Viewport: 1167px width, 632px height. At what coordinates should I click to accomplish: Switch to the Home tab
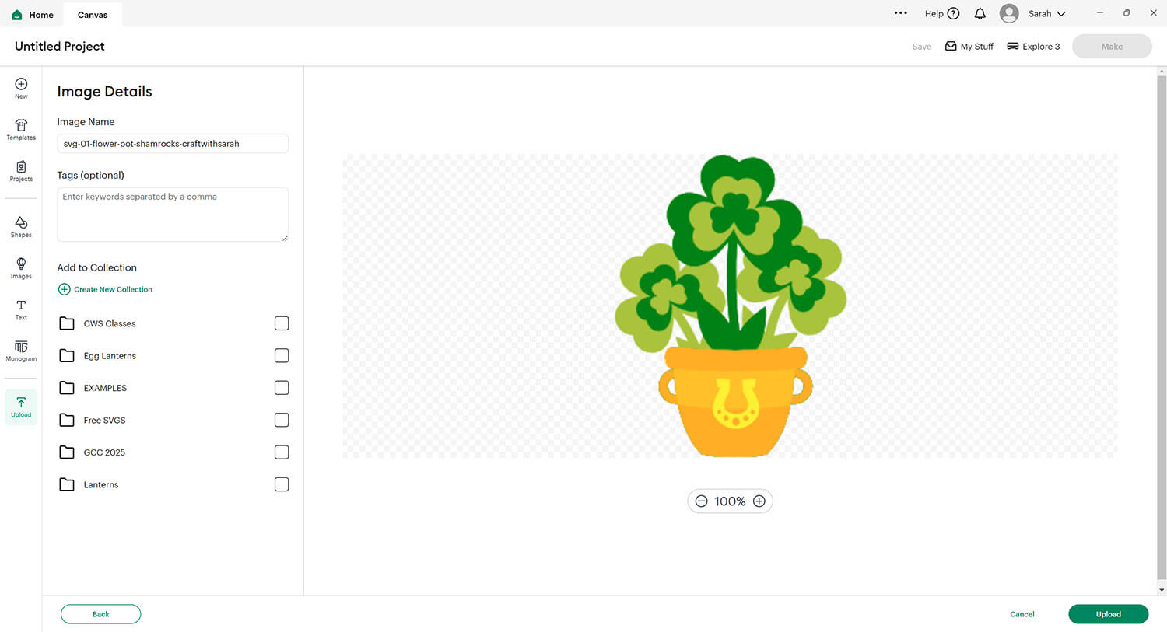[33, 15]
